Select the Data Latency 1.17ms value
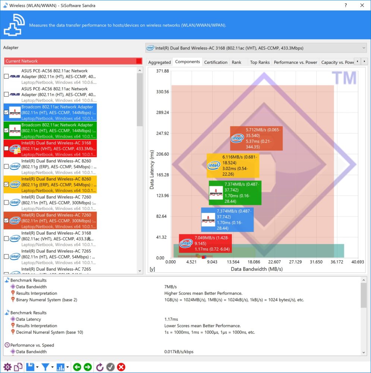 point(171,319)
